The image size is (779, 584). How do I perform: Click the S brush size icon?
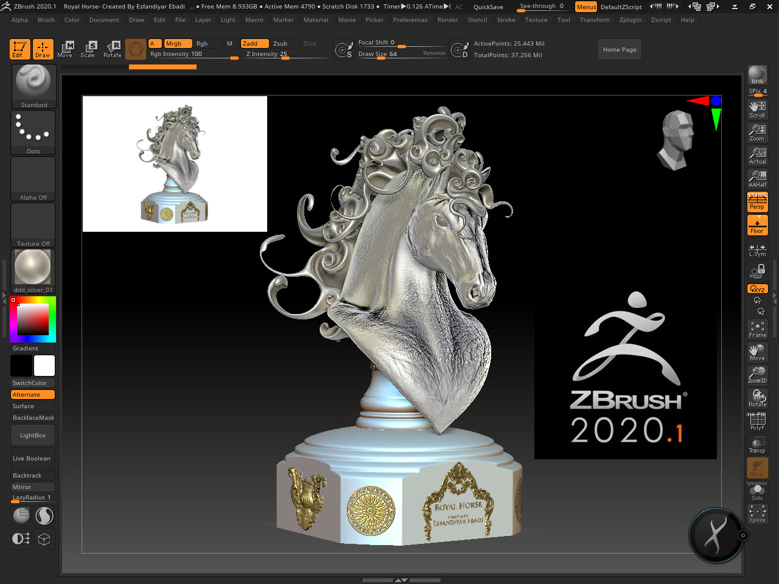pyautogui.click(x=344, y=49)
